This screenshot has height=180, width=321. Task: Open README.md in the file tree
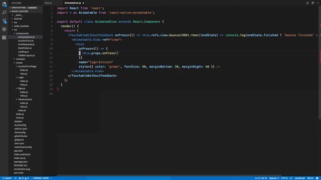[x=20, y=165]
